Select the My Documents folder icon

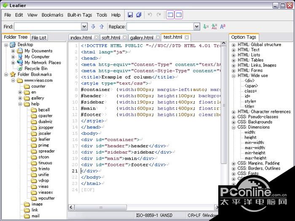20,51
